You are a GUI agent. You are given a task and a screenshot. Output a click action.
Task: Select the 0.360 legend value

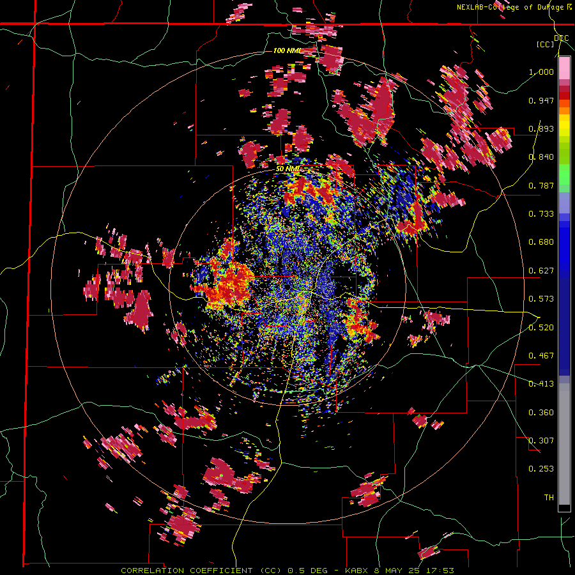[541, 413]
